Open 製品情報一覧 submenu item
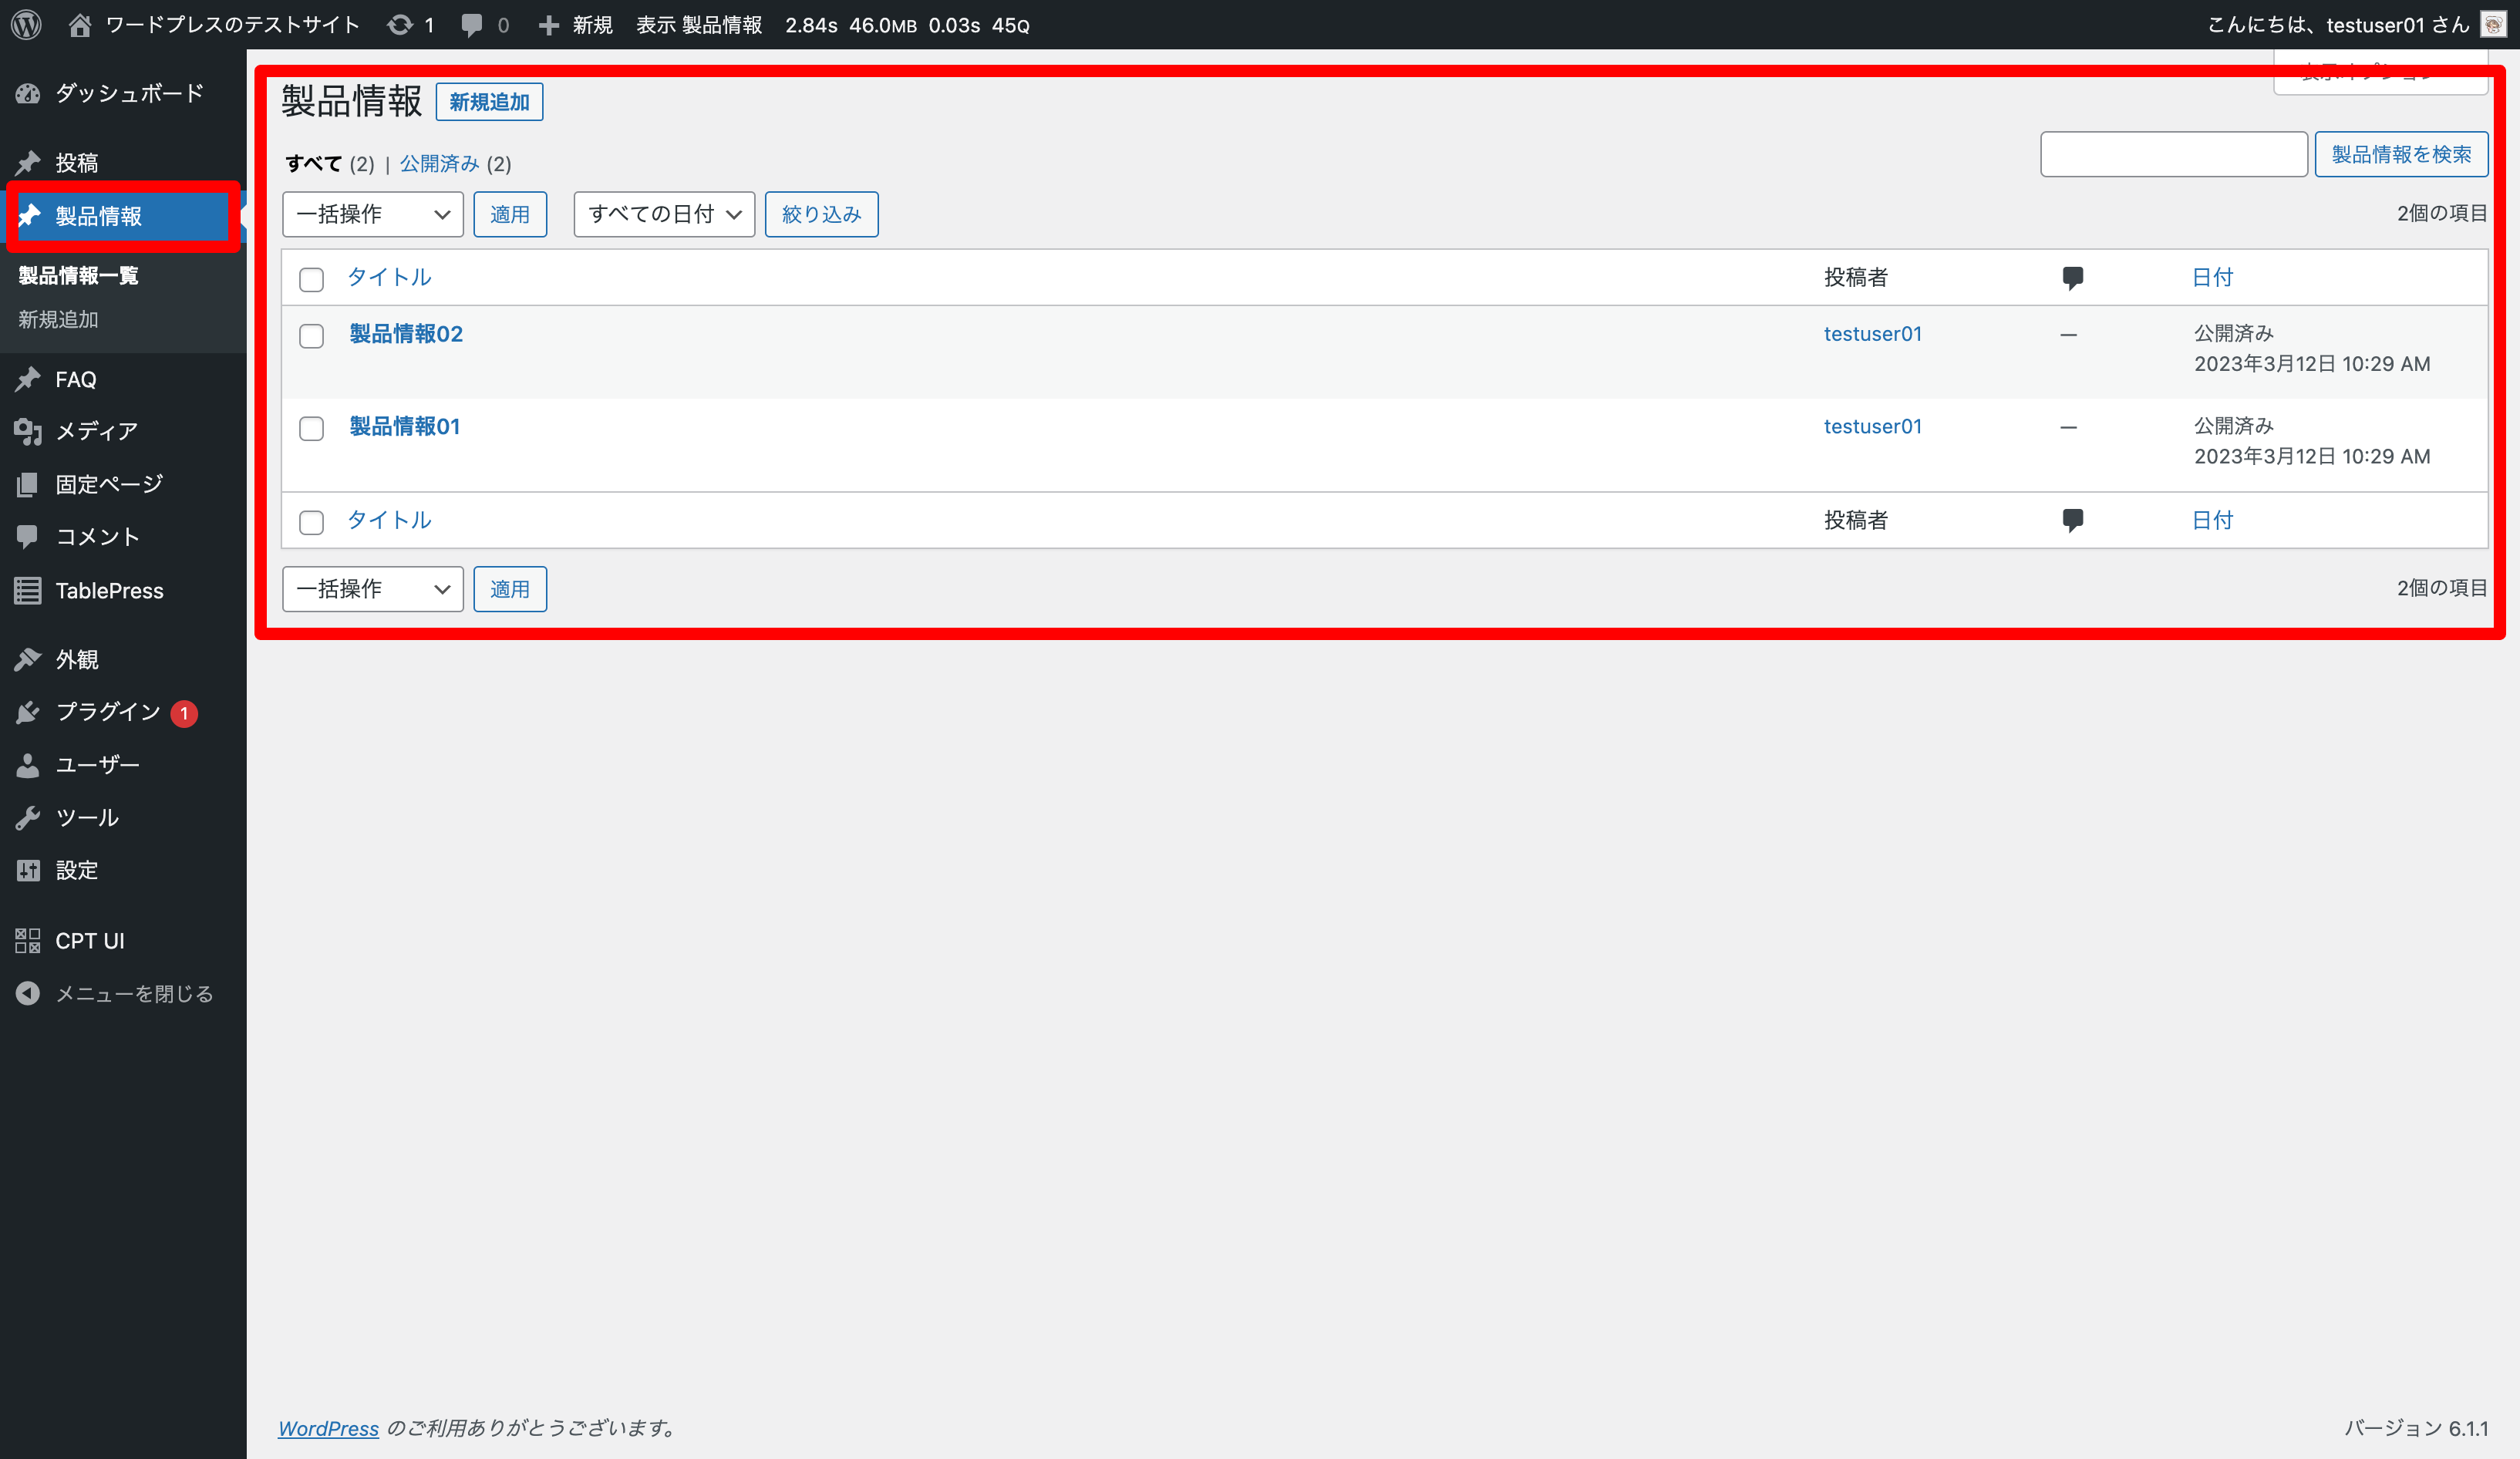 tap(78, 275)
